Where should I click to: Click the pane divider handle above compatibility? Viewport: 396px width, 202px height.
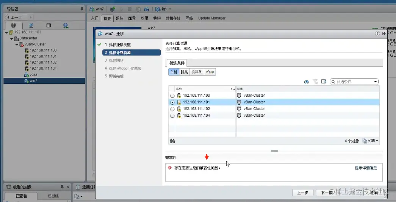click(274, 151)
